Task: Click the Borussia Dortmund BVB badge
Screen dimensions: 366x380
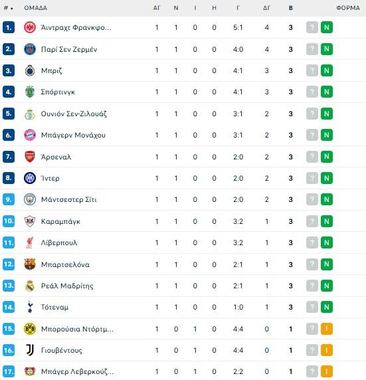Action: (x=30, y=329)
